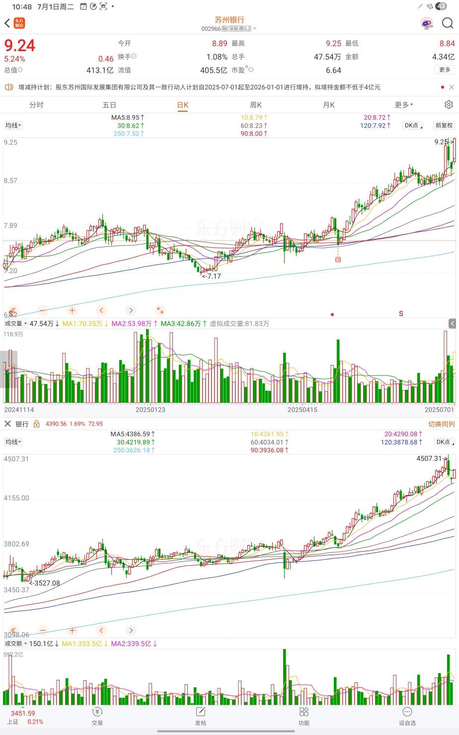Tap info icon beside 总值

20,70
